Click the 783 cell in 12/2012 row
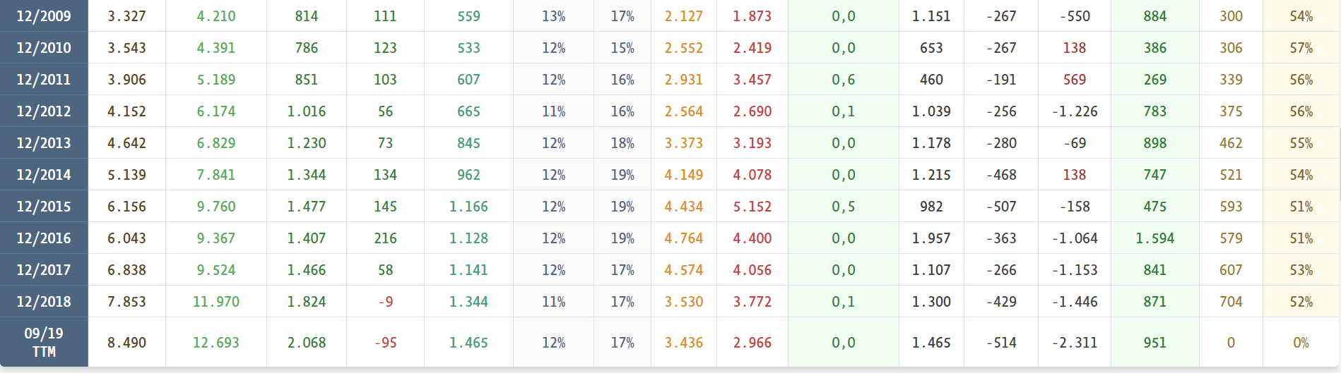The image size is (1341, 373). pos(1155,111)
